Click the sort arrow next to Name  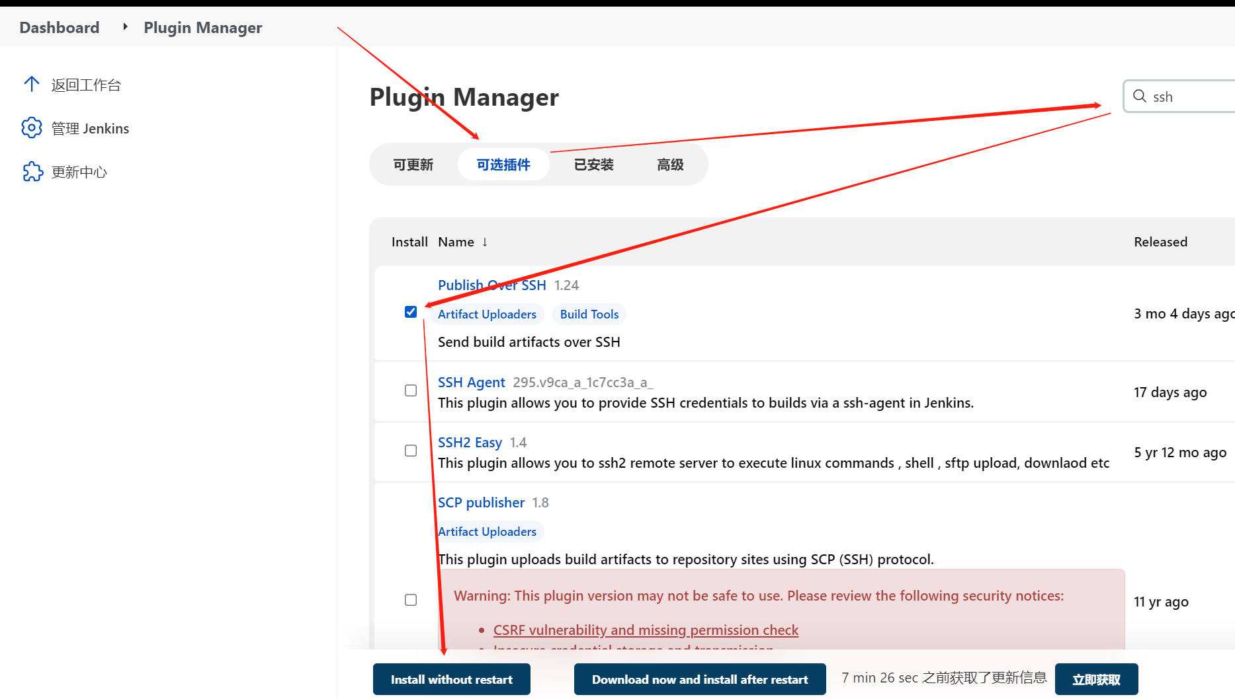click(x=485, y=242)
